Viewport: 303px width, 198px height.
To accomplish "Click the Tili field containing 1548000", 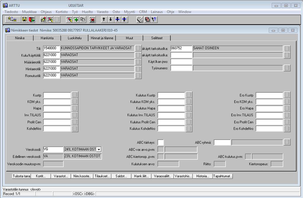I will 52,48.
